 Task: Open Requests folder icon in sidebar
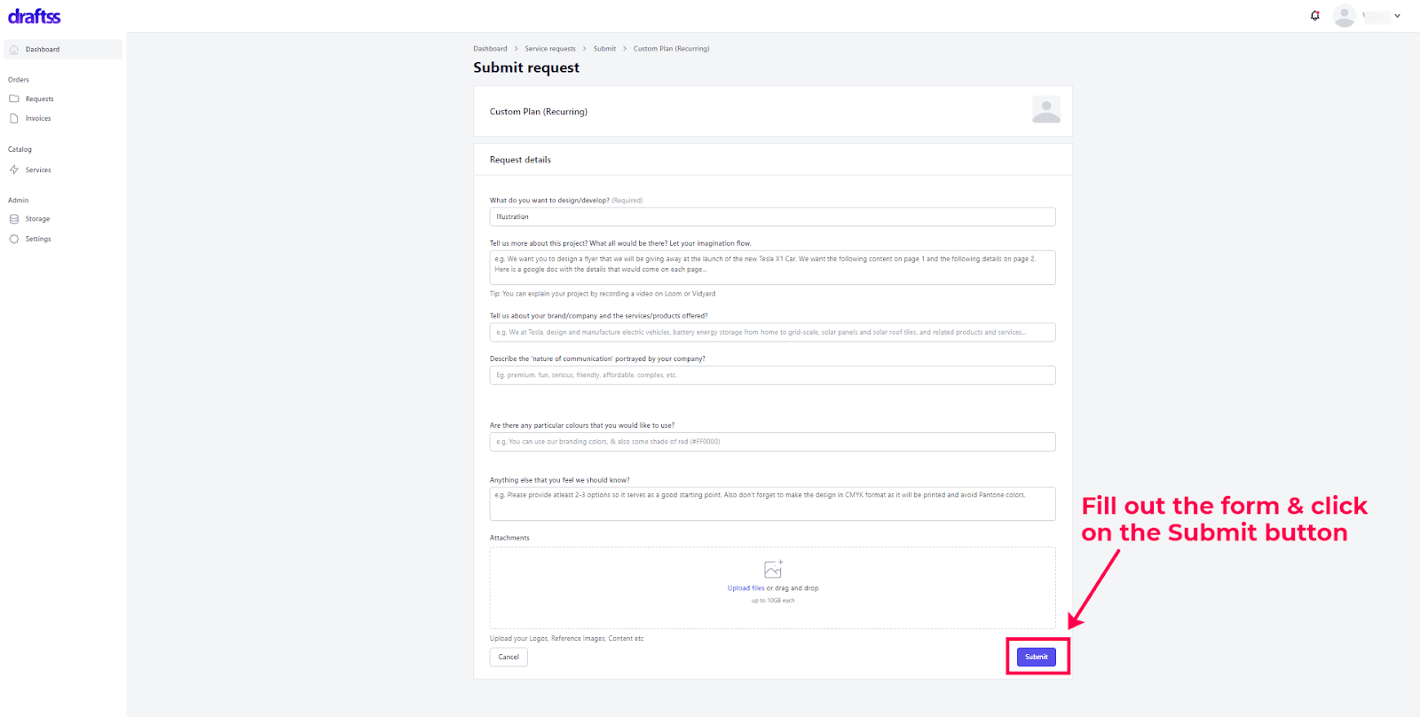tap(14, 98)
